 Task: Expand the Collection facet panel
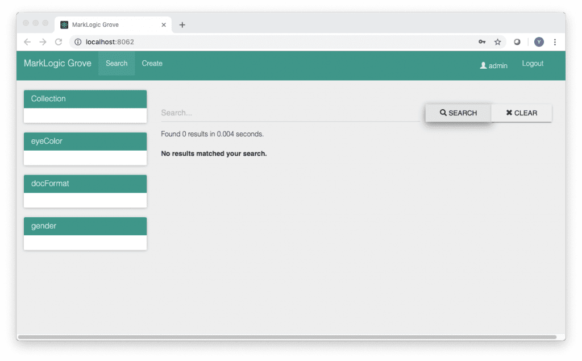pos(85,99)
